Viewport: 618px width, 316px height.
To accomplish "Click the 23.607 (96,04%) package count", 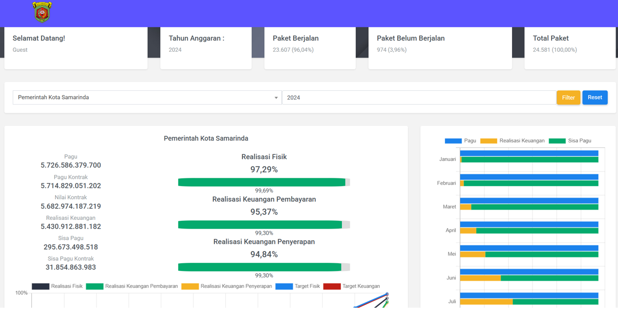I will point(293,50).
